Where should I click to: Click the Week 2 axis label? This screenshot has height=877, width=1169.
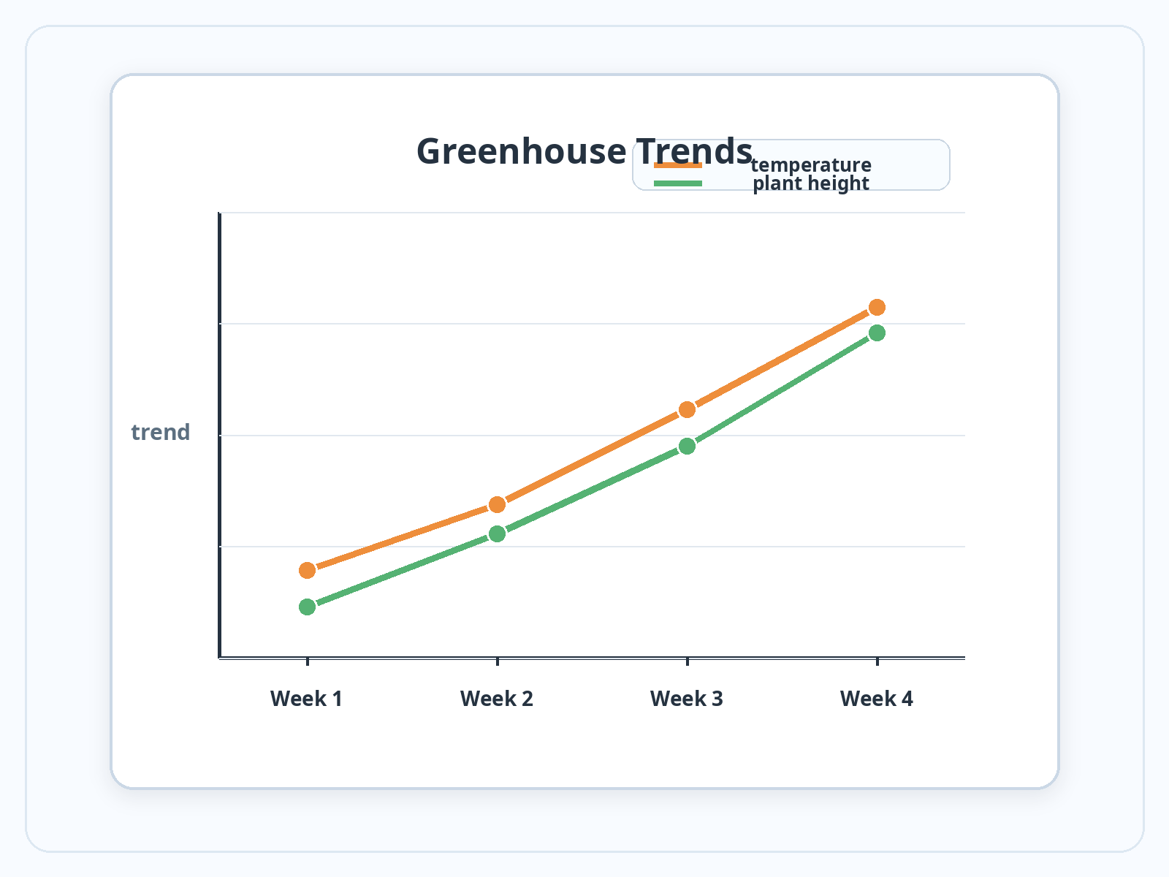[x=497, y=699]
